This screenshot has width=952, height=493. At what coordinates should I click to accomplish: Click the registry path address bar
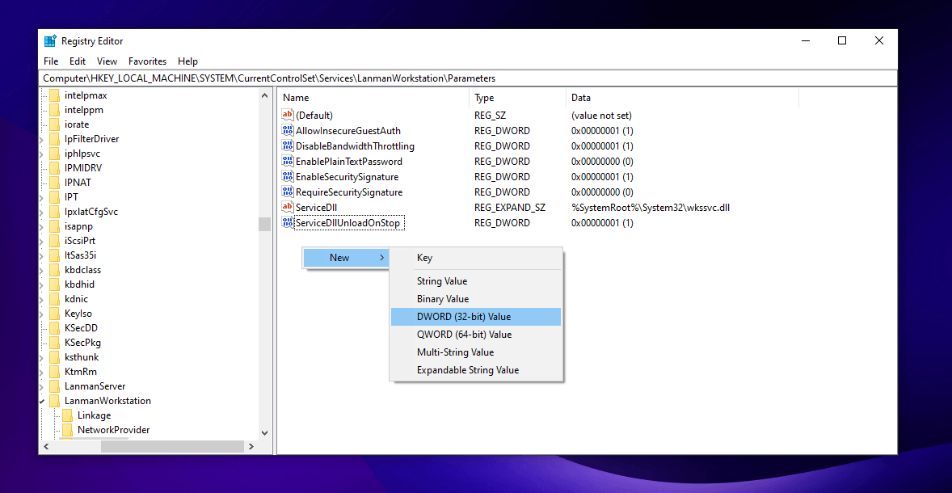(x=467, y=78)
